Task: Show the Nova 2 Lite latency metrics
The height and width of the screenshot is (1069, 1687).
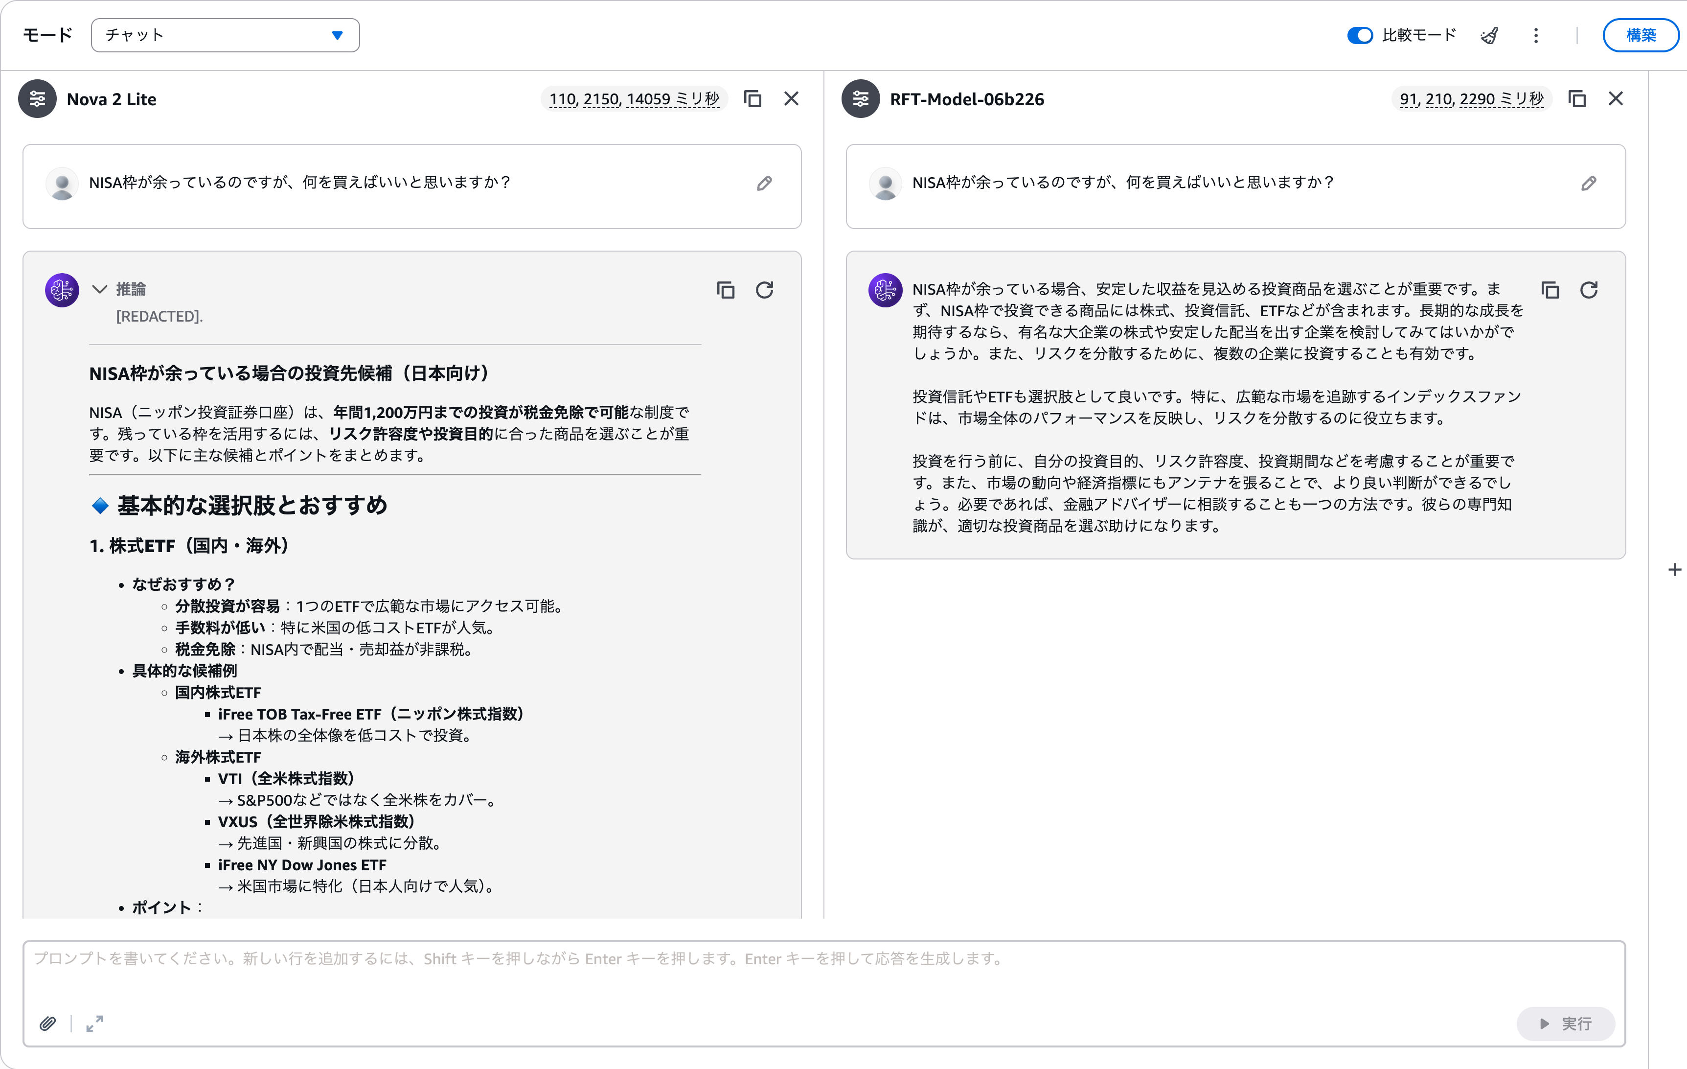Action: coord(633,99)
